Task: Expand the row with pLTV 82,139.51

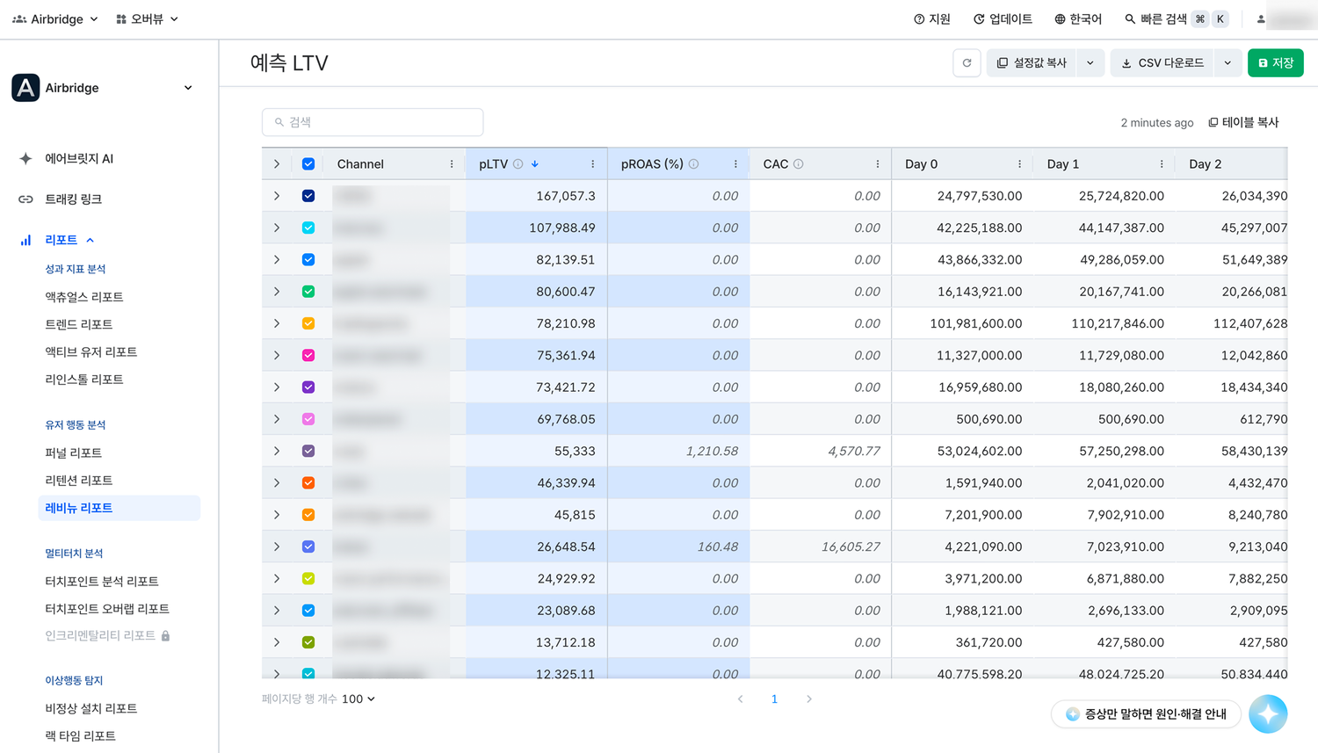Action: (277, 260)
